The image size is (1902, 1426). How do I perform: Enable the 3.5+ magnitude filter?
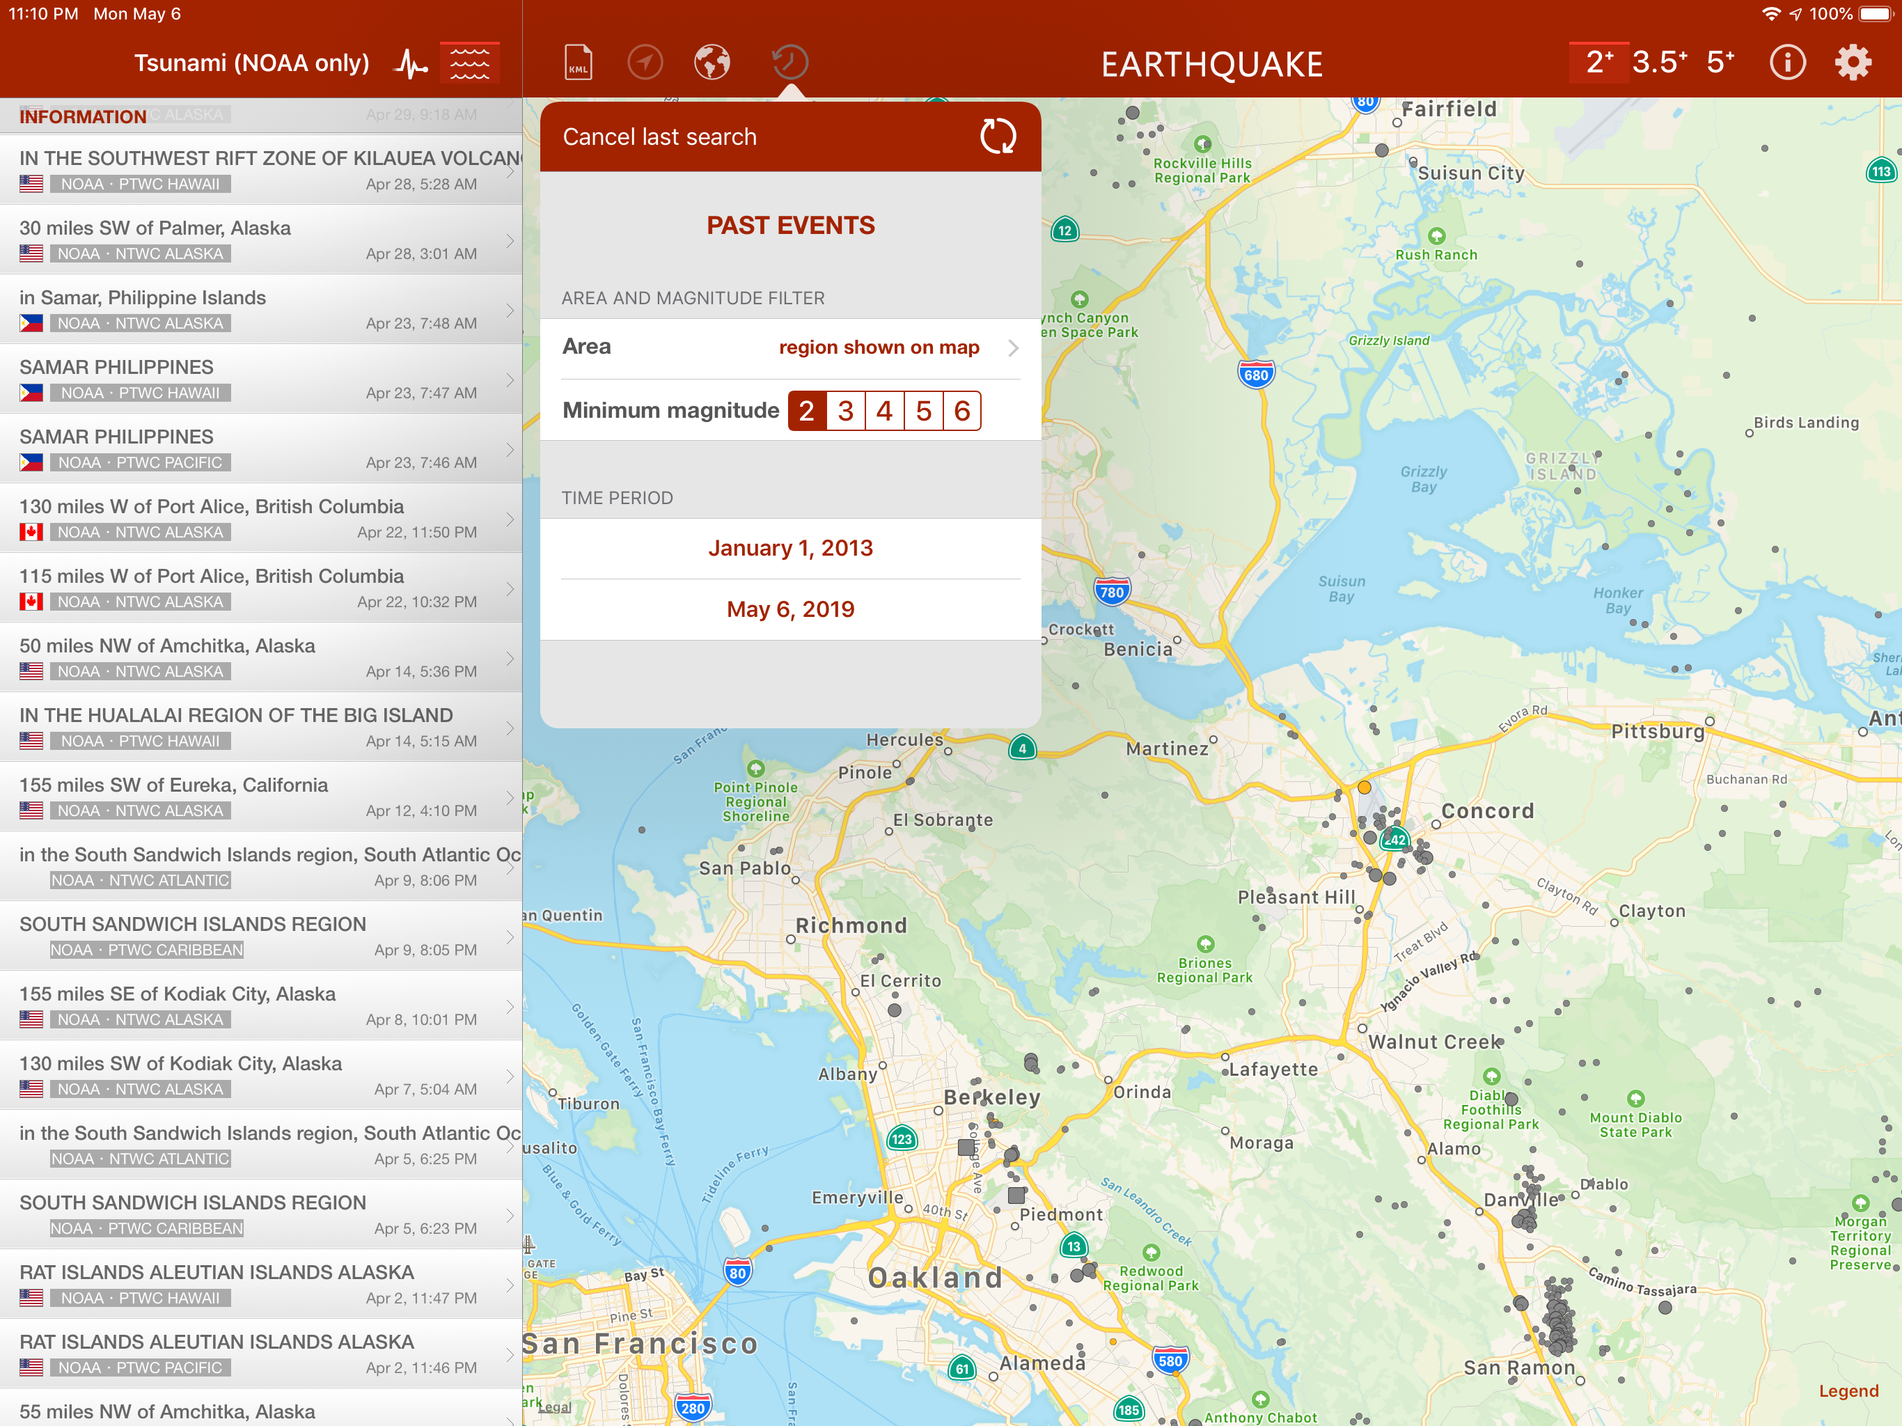pyautogui.click(x=1658, y=63)
